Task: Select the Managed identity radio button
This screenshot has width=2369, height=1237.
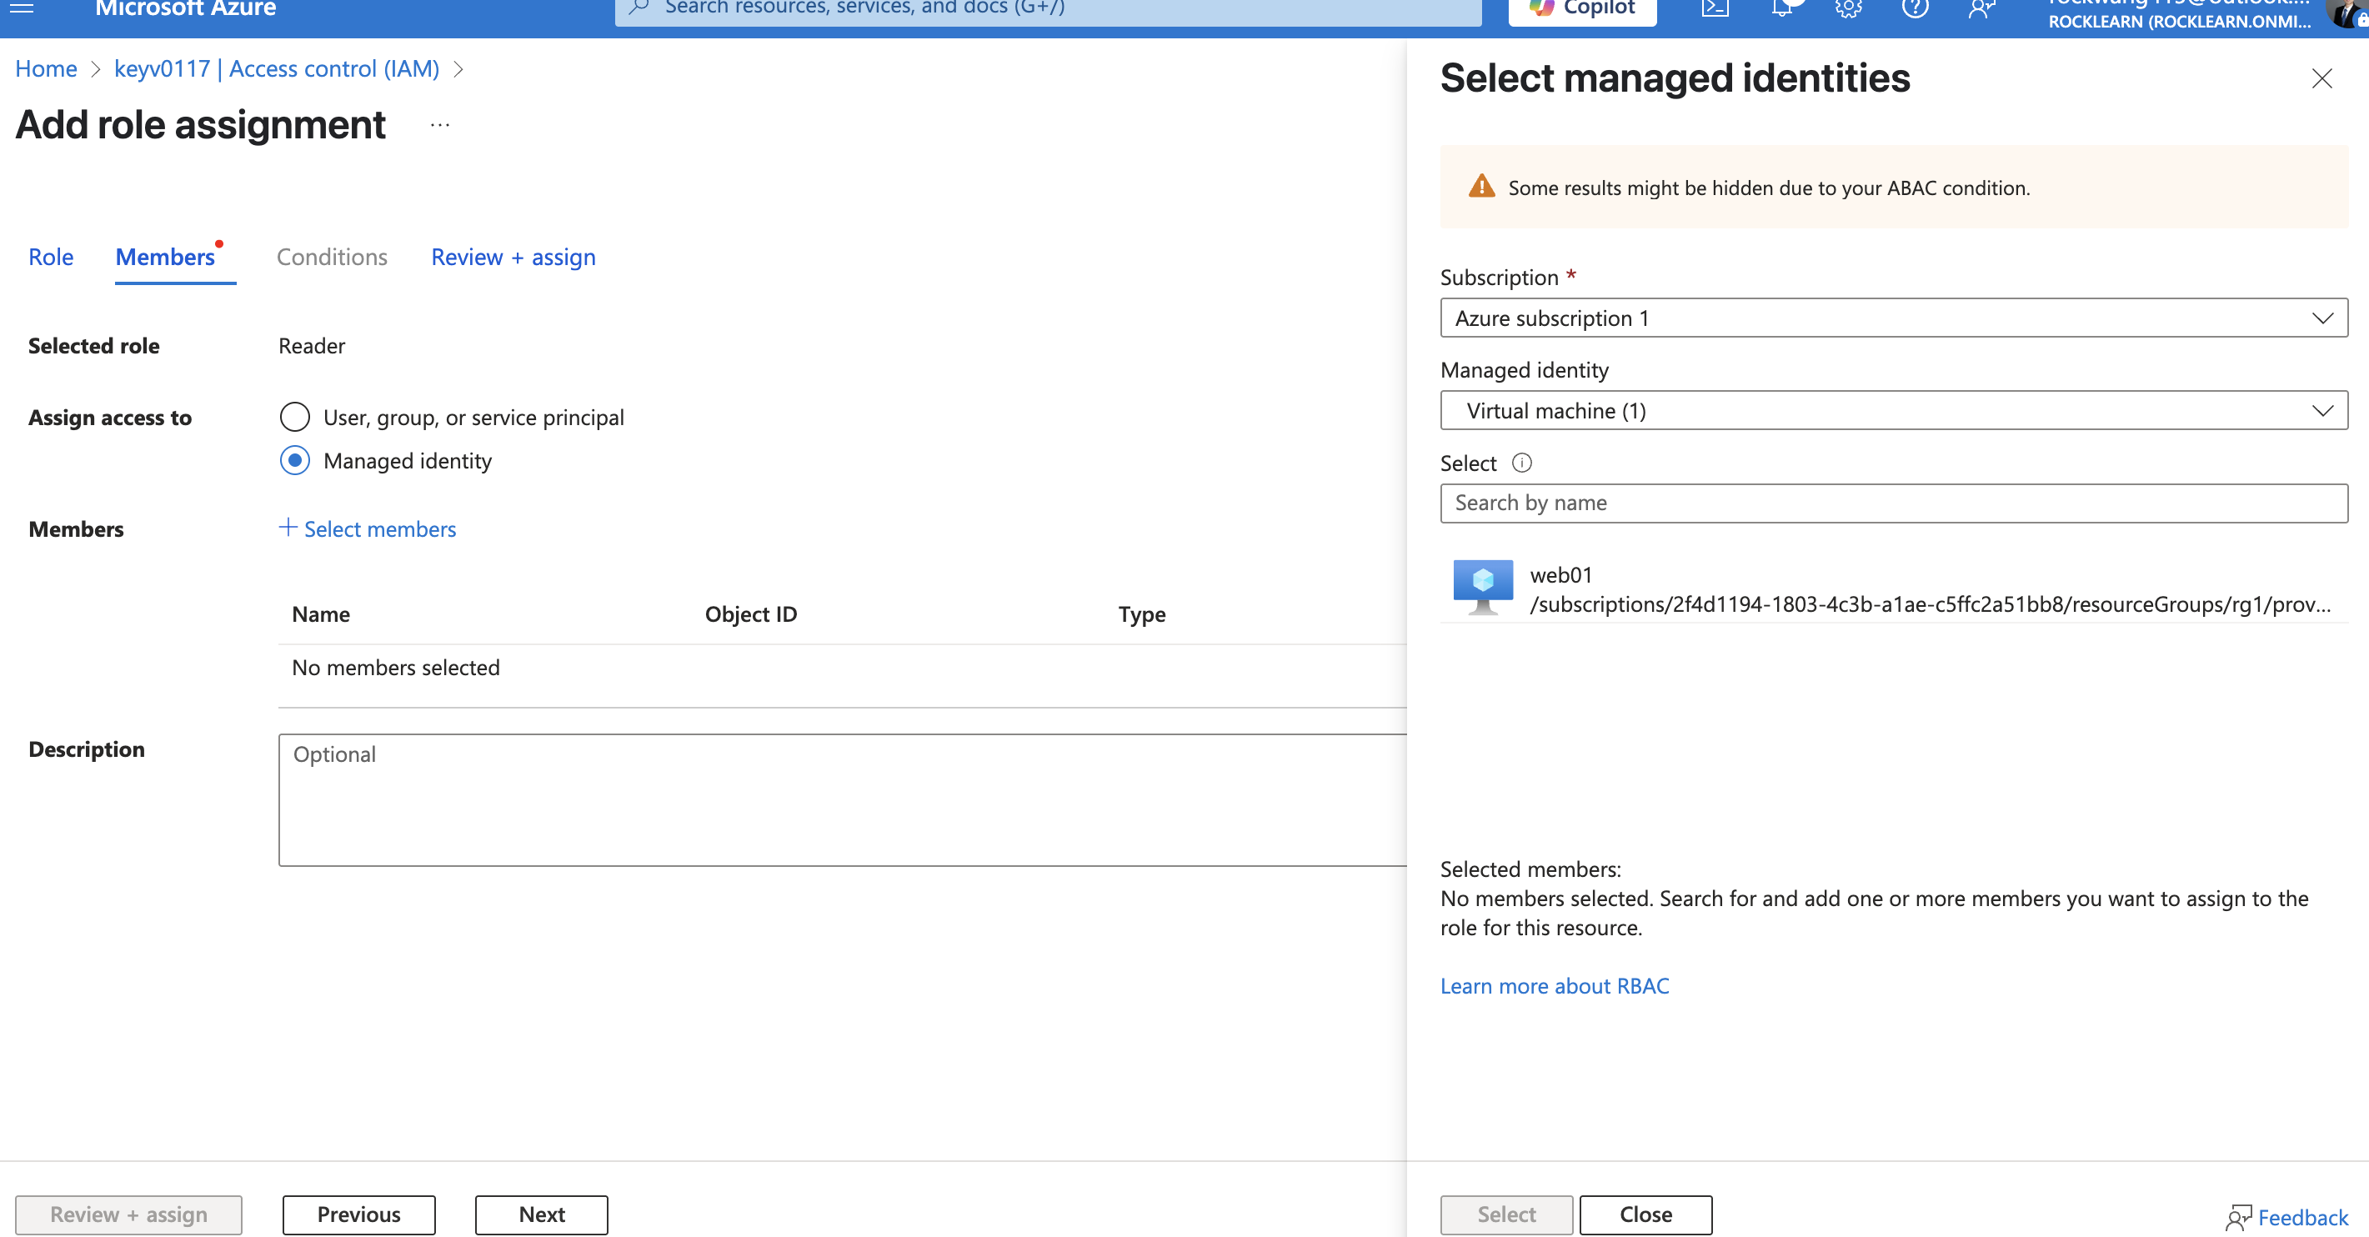Action: pos(294,460)
